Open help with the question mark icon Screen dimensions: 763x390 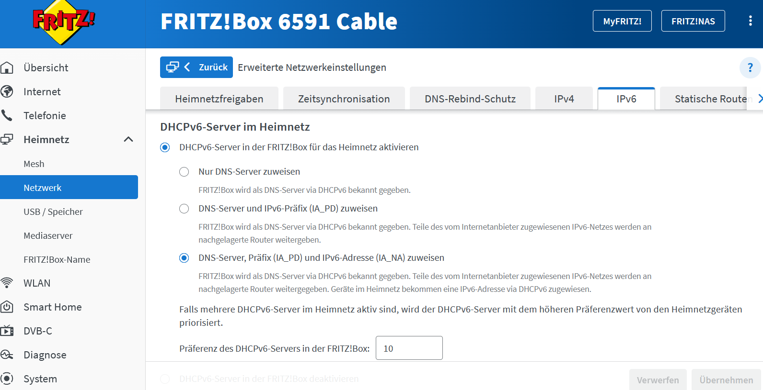click(750, 67)
